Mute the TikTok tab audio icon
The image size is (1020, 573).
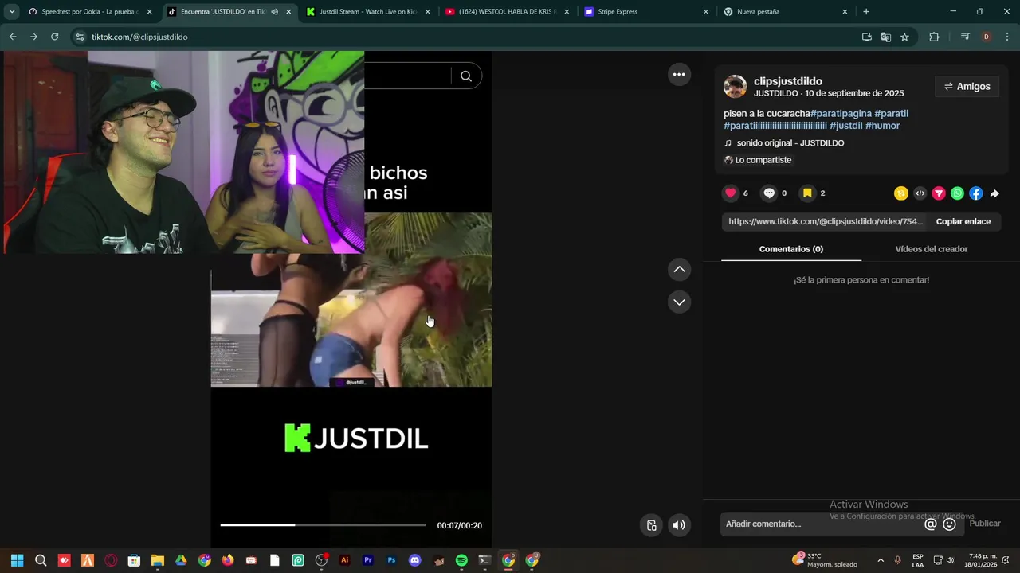point(274,12)
